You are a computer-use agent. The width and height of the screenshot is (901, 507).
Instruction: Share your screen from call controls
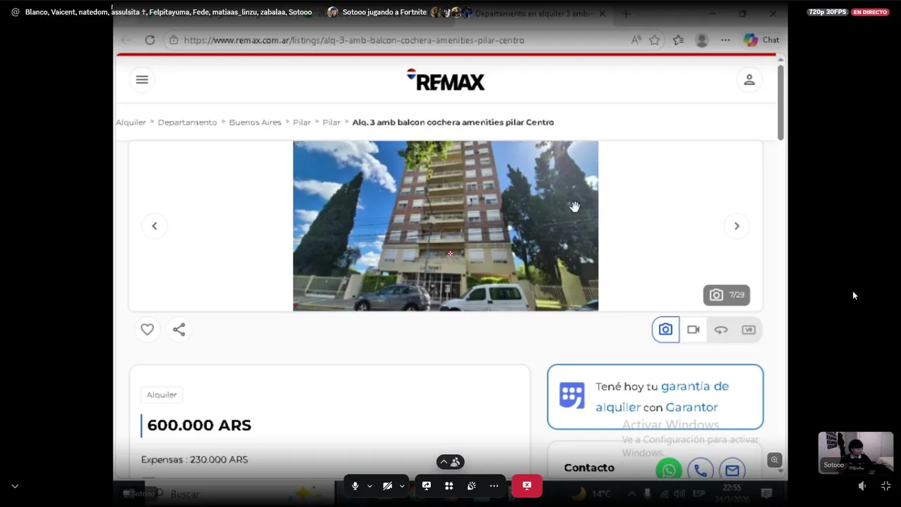[x=427, y=486]
